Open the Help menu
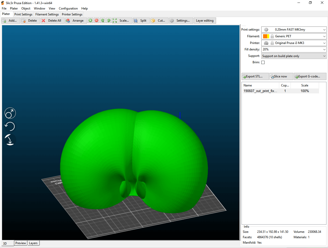The height and width of the screenshot is (248, 328). (x=84, y=8)
